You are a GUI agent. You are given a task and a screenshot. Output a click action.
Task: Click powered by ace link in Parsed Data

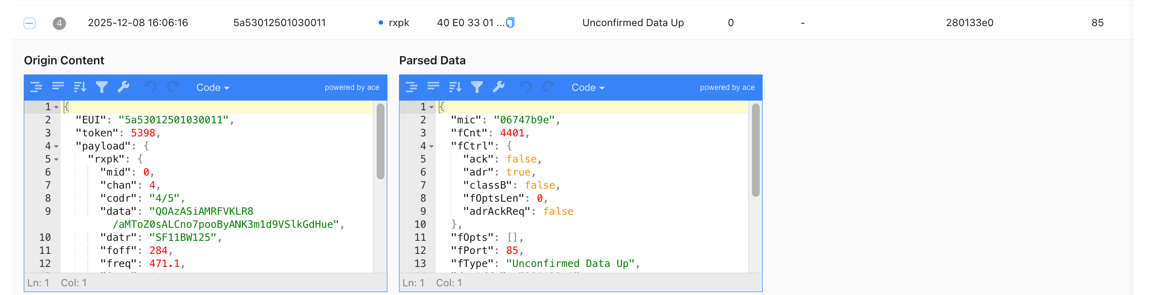pos(727,88)
